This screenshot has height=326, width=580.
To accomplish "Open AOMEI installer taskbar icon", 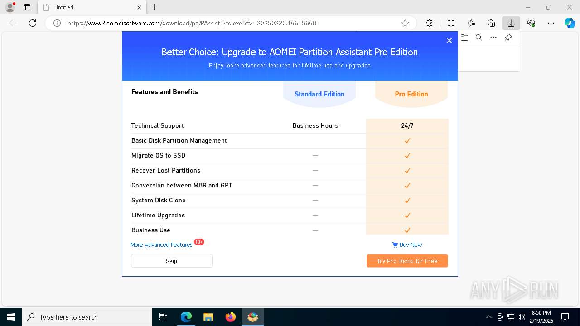I will click(253, 317).
